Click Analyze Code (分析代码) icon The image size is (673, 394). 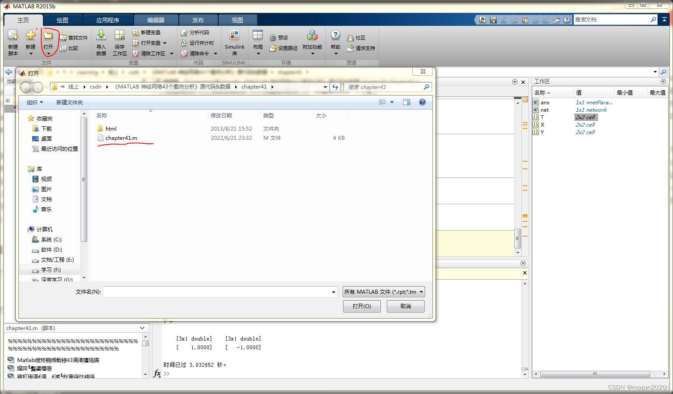click(x=184, y=32)
